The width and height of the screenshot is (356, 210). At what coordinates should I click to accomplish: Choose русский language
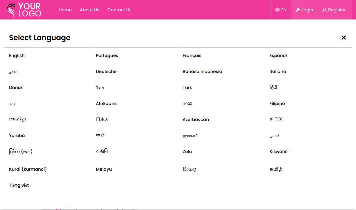190,136
